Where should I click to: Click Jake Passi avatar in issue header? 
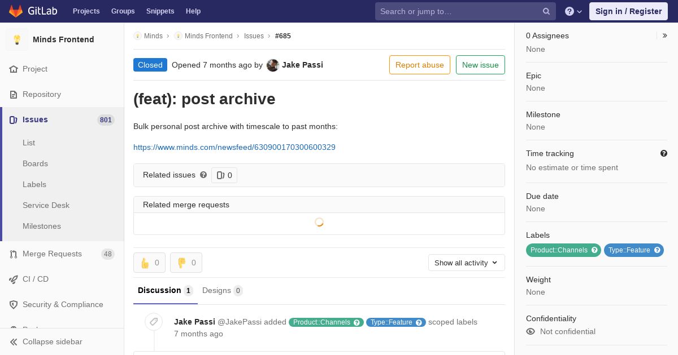pos(273,65)
